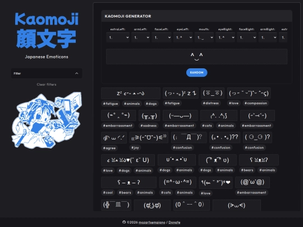Select the #joy tag
The width and height of the screenshot is (303, 227).
[135, 147]
